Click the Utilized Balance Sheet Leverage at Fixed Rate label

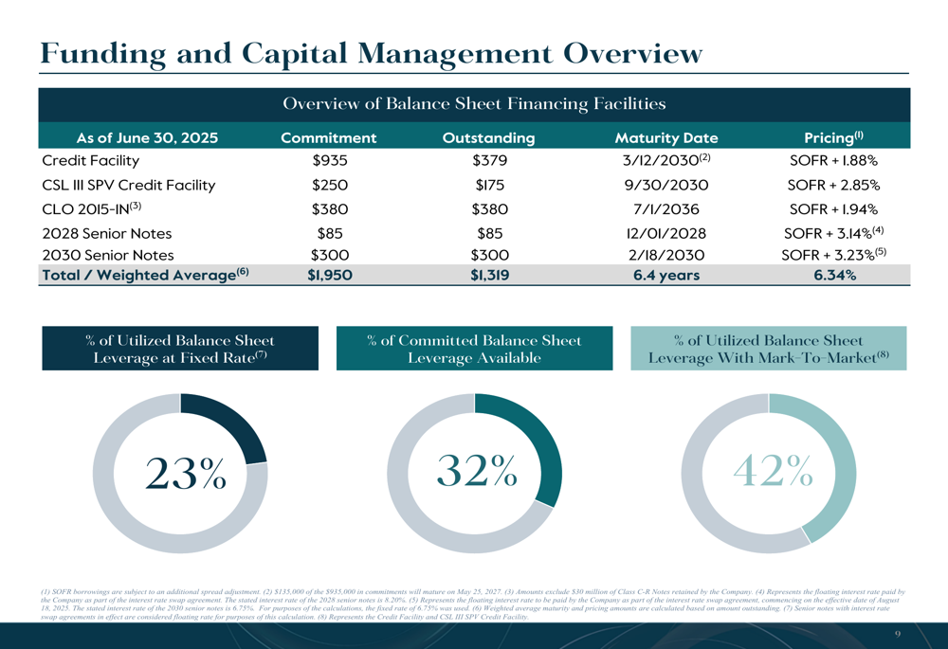[x=180, y=349]
